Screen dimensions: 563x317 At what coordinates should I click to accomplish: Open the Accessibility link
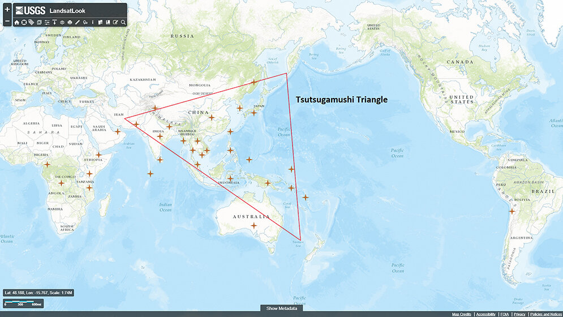(485, 314)
